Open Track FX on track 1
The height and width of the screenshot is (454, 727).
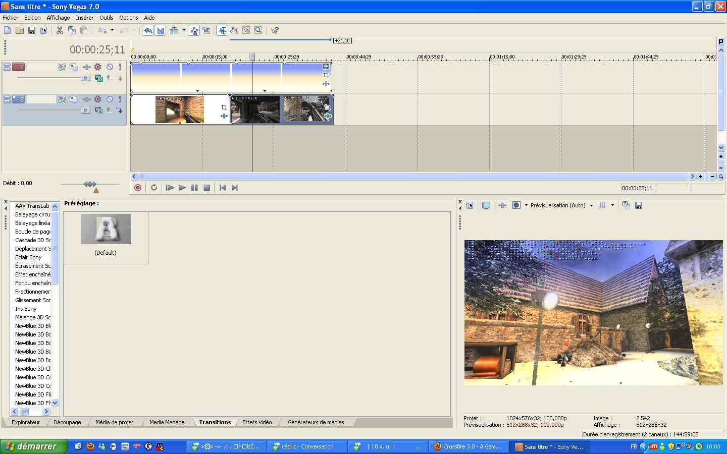coord(86,67)
